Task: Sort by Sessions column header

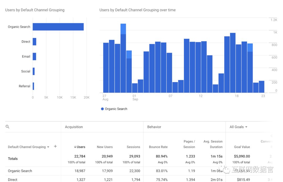Action: click(133, 147)
